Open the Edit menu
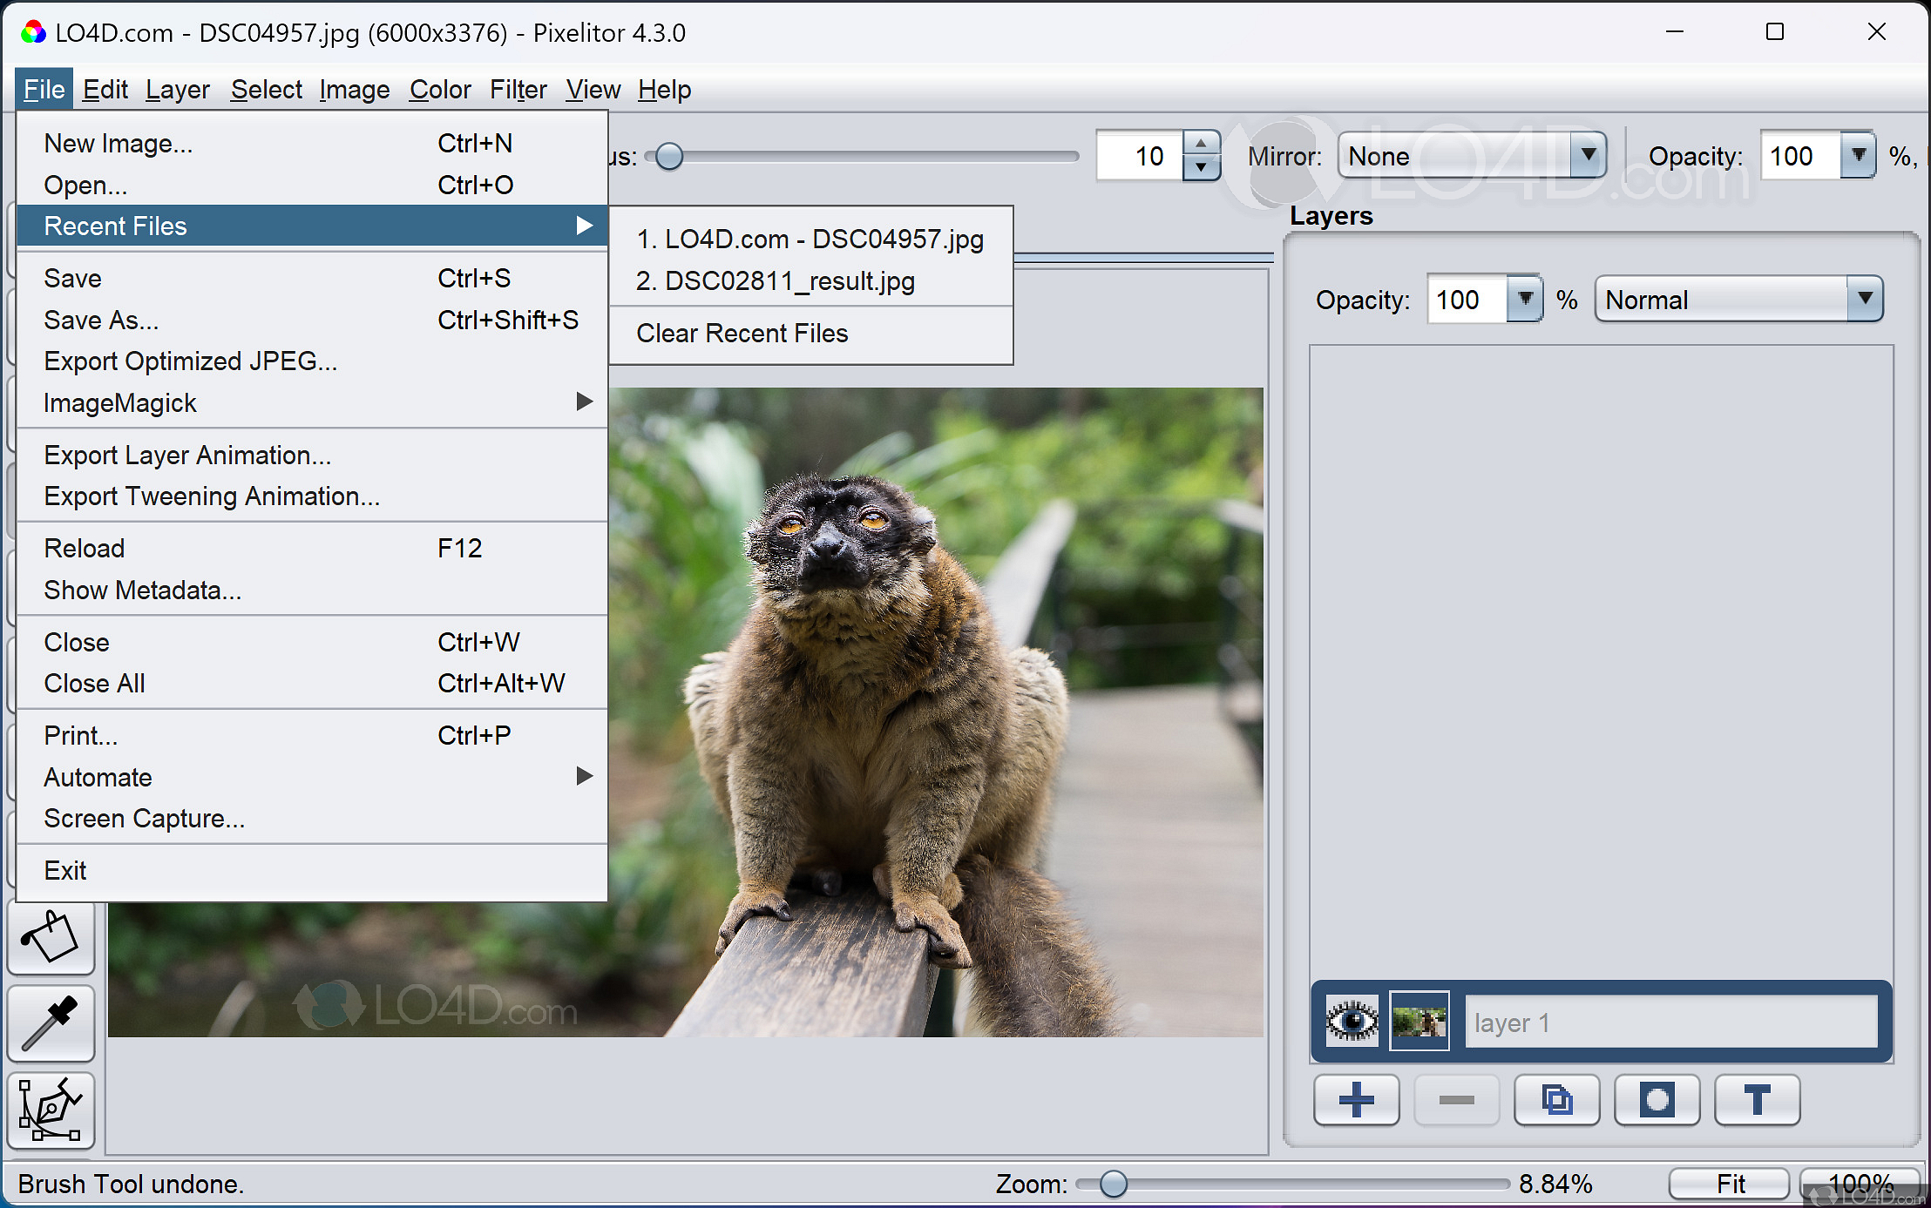The image size is (1931, 1208). (105, 89)
